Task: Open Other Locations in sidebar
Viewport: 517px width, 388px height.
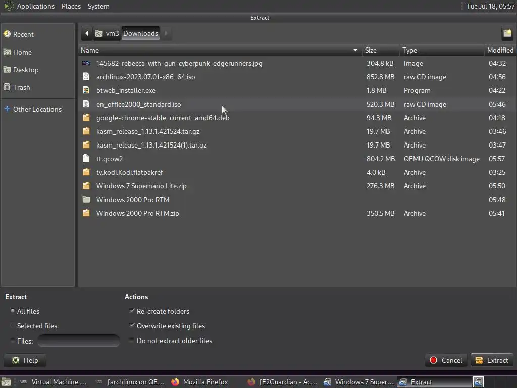Action: (x=37, y=109)
